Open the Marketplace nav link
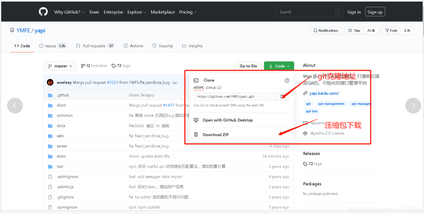 tap(163, 12)
